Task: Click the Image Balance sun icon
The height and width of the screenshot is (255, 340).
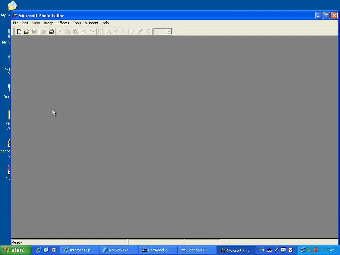Action: [x=132, y=32]
